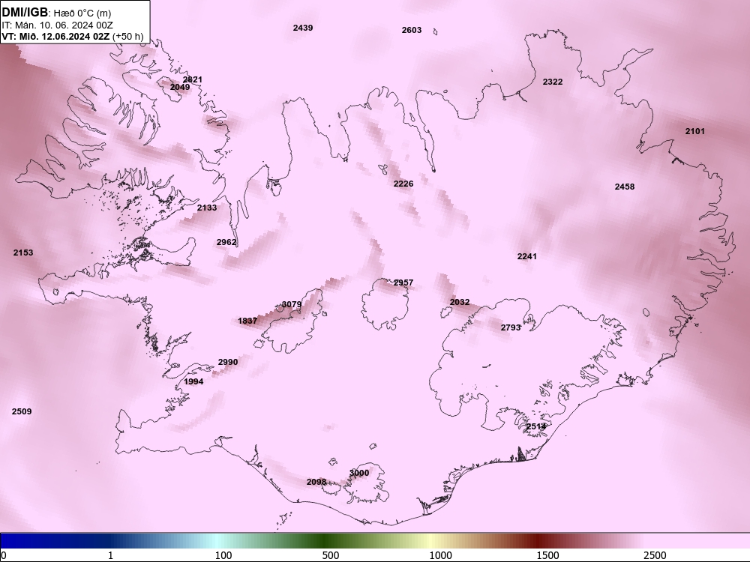This screenshot has height=562, width=750.
Task: Click map value 1994
Action: 193,381
